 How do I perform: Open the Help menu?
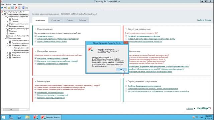[20, 4]
